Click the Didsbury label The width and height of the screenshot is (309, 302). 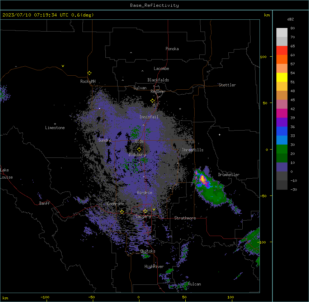coord(137,155)
